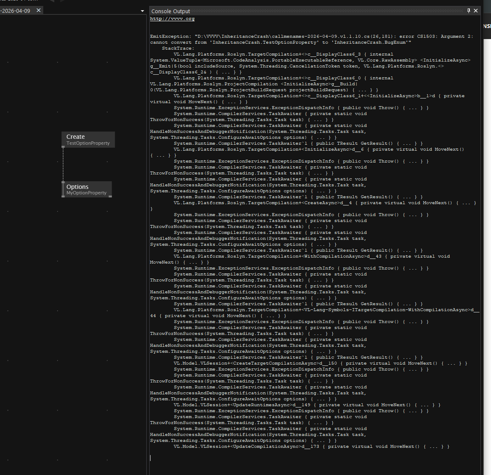The height and width of the screenshot is (475, 491).
Task: Open the document tab list dropdown
Action: (142, 11)
